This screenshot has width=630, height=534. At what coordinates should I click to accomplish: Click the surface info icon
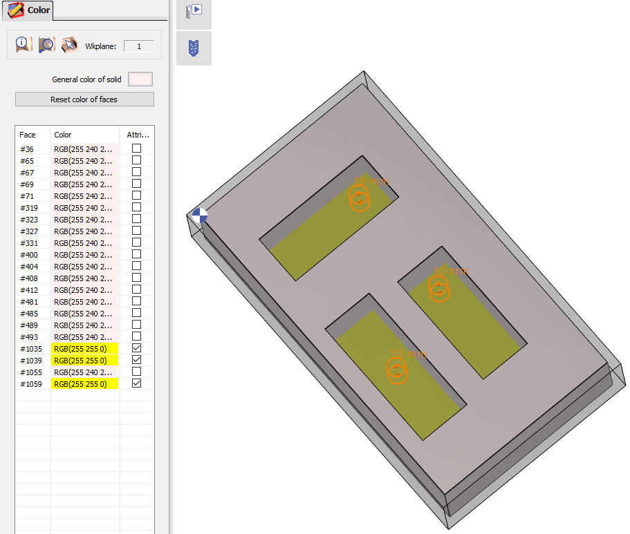click(x=24, y=45)
